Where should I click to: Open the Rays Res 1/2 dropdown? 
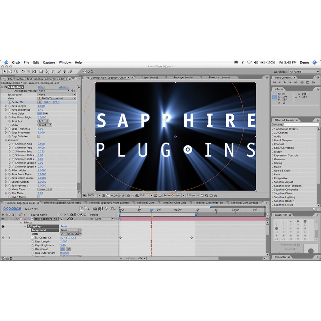(43, 121)
